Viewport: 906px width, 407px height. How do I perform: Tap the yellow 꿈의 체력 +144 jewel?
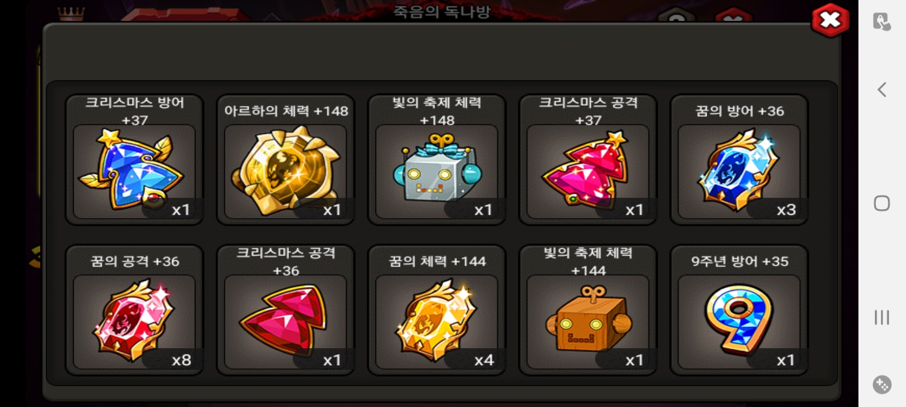(x=437, y=321)
